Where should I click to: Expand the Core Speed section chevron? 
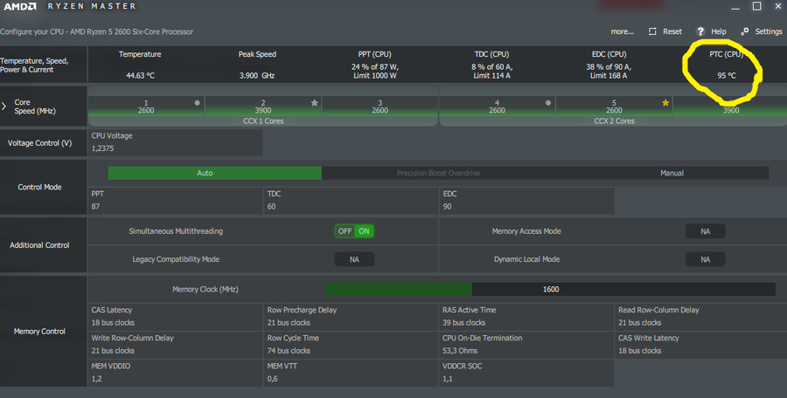tap(4, 106)
